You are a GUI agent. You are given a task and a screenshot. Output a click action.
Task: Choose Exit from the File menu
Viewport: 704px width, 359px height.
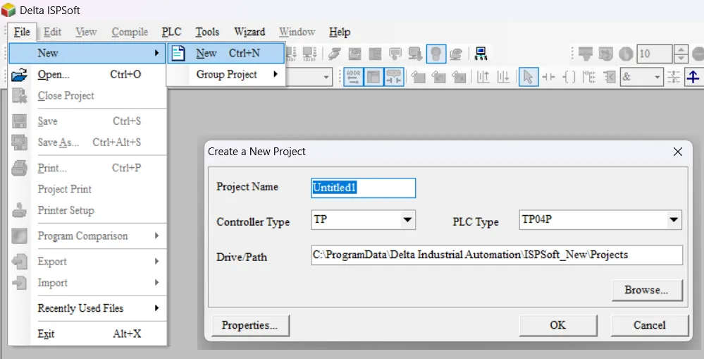click(87, 334)
